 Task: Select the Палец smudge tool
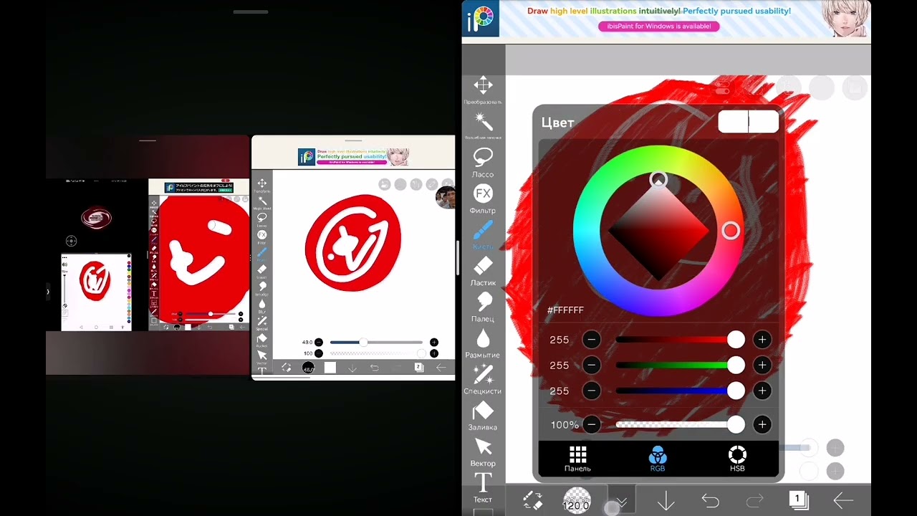(x=483, y=306)
